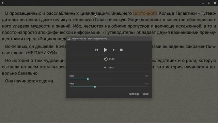Click the Pitch value readout
This screenshot has width=218, height=123.
pos(147,84)
